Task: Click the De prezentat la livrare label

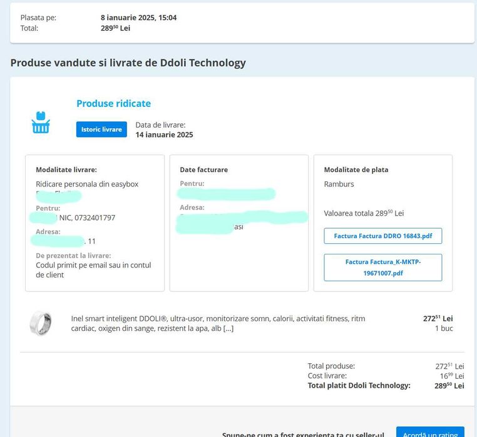Action: 73,256
